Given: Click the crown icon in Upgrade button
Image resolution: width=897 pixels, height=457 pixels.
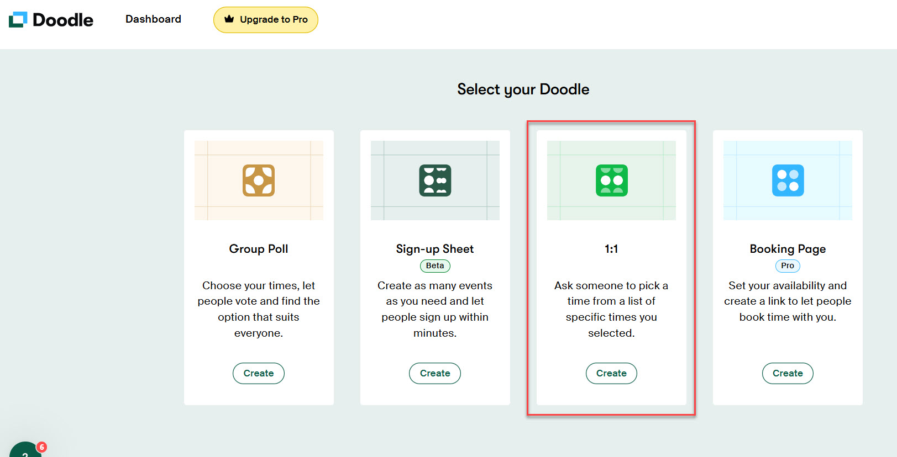Looking at the screenshot, I should click(x=229, y=19).
